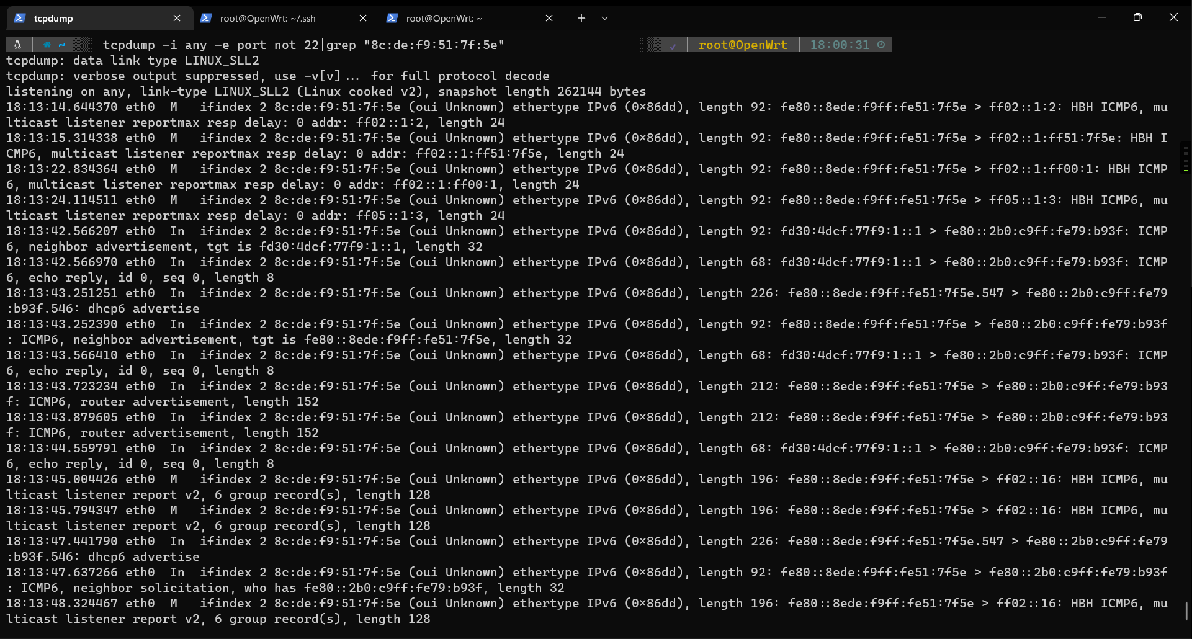Screen dimensions: 1192x639
Task: Click the timestamp 18:13:24.114511
Action: 62,200
